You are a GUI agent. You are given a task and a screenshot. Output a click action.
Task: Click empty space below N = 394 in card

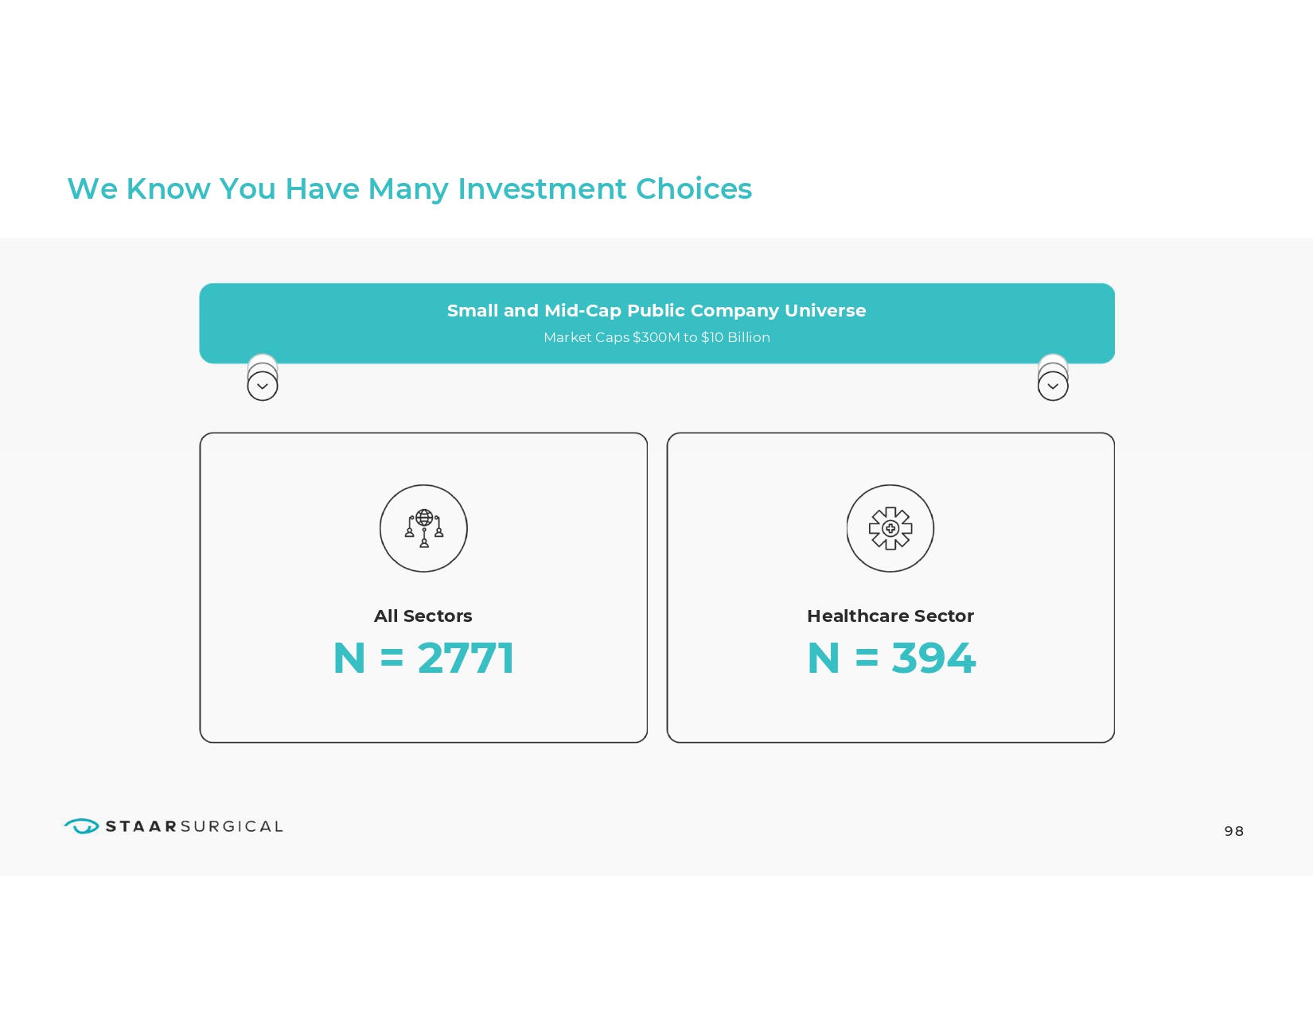click(x=890, y=712)
